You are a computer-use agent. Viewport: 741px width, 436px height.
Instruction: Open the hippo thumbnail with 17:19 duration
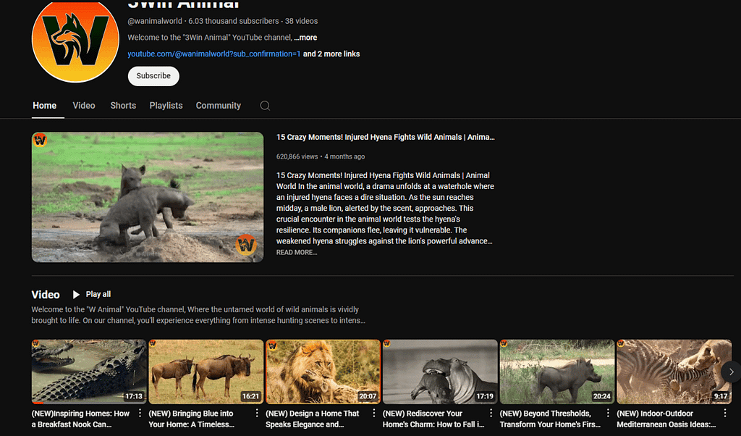(440, 372)
